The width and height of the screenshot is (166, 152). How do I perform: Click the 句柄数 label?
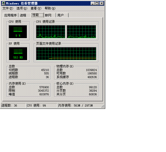14,70
